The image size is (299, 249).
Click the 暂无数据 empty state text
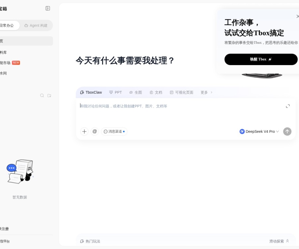click(20, 197)
